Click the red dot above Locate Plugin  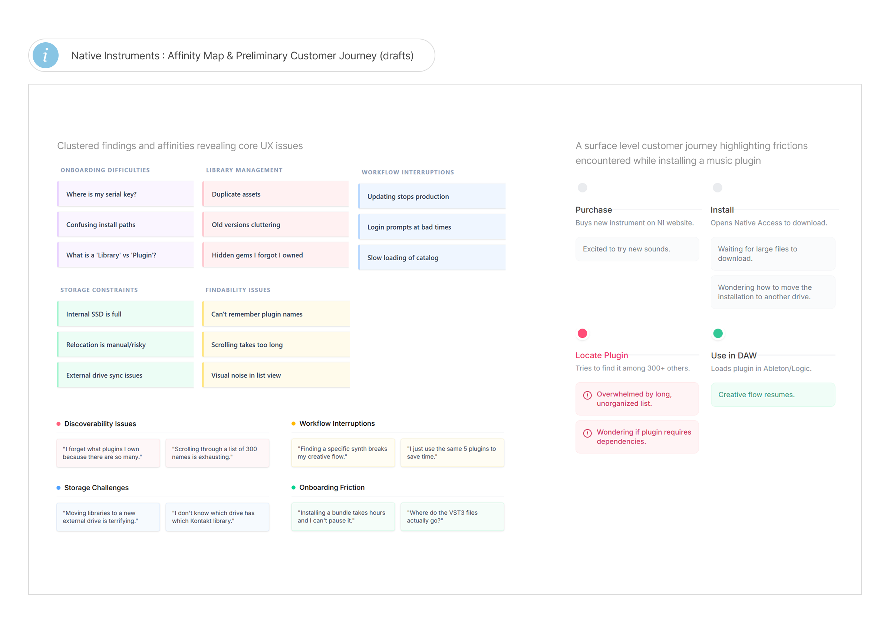click(x=582, y=333)
